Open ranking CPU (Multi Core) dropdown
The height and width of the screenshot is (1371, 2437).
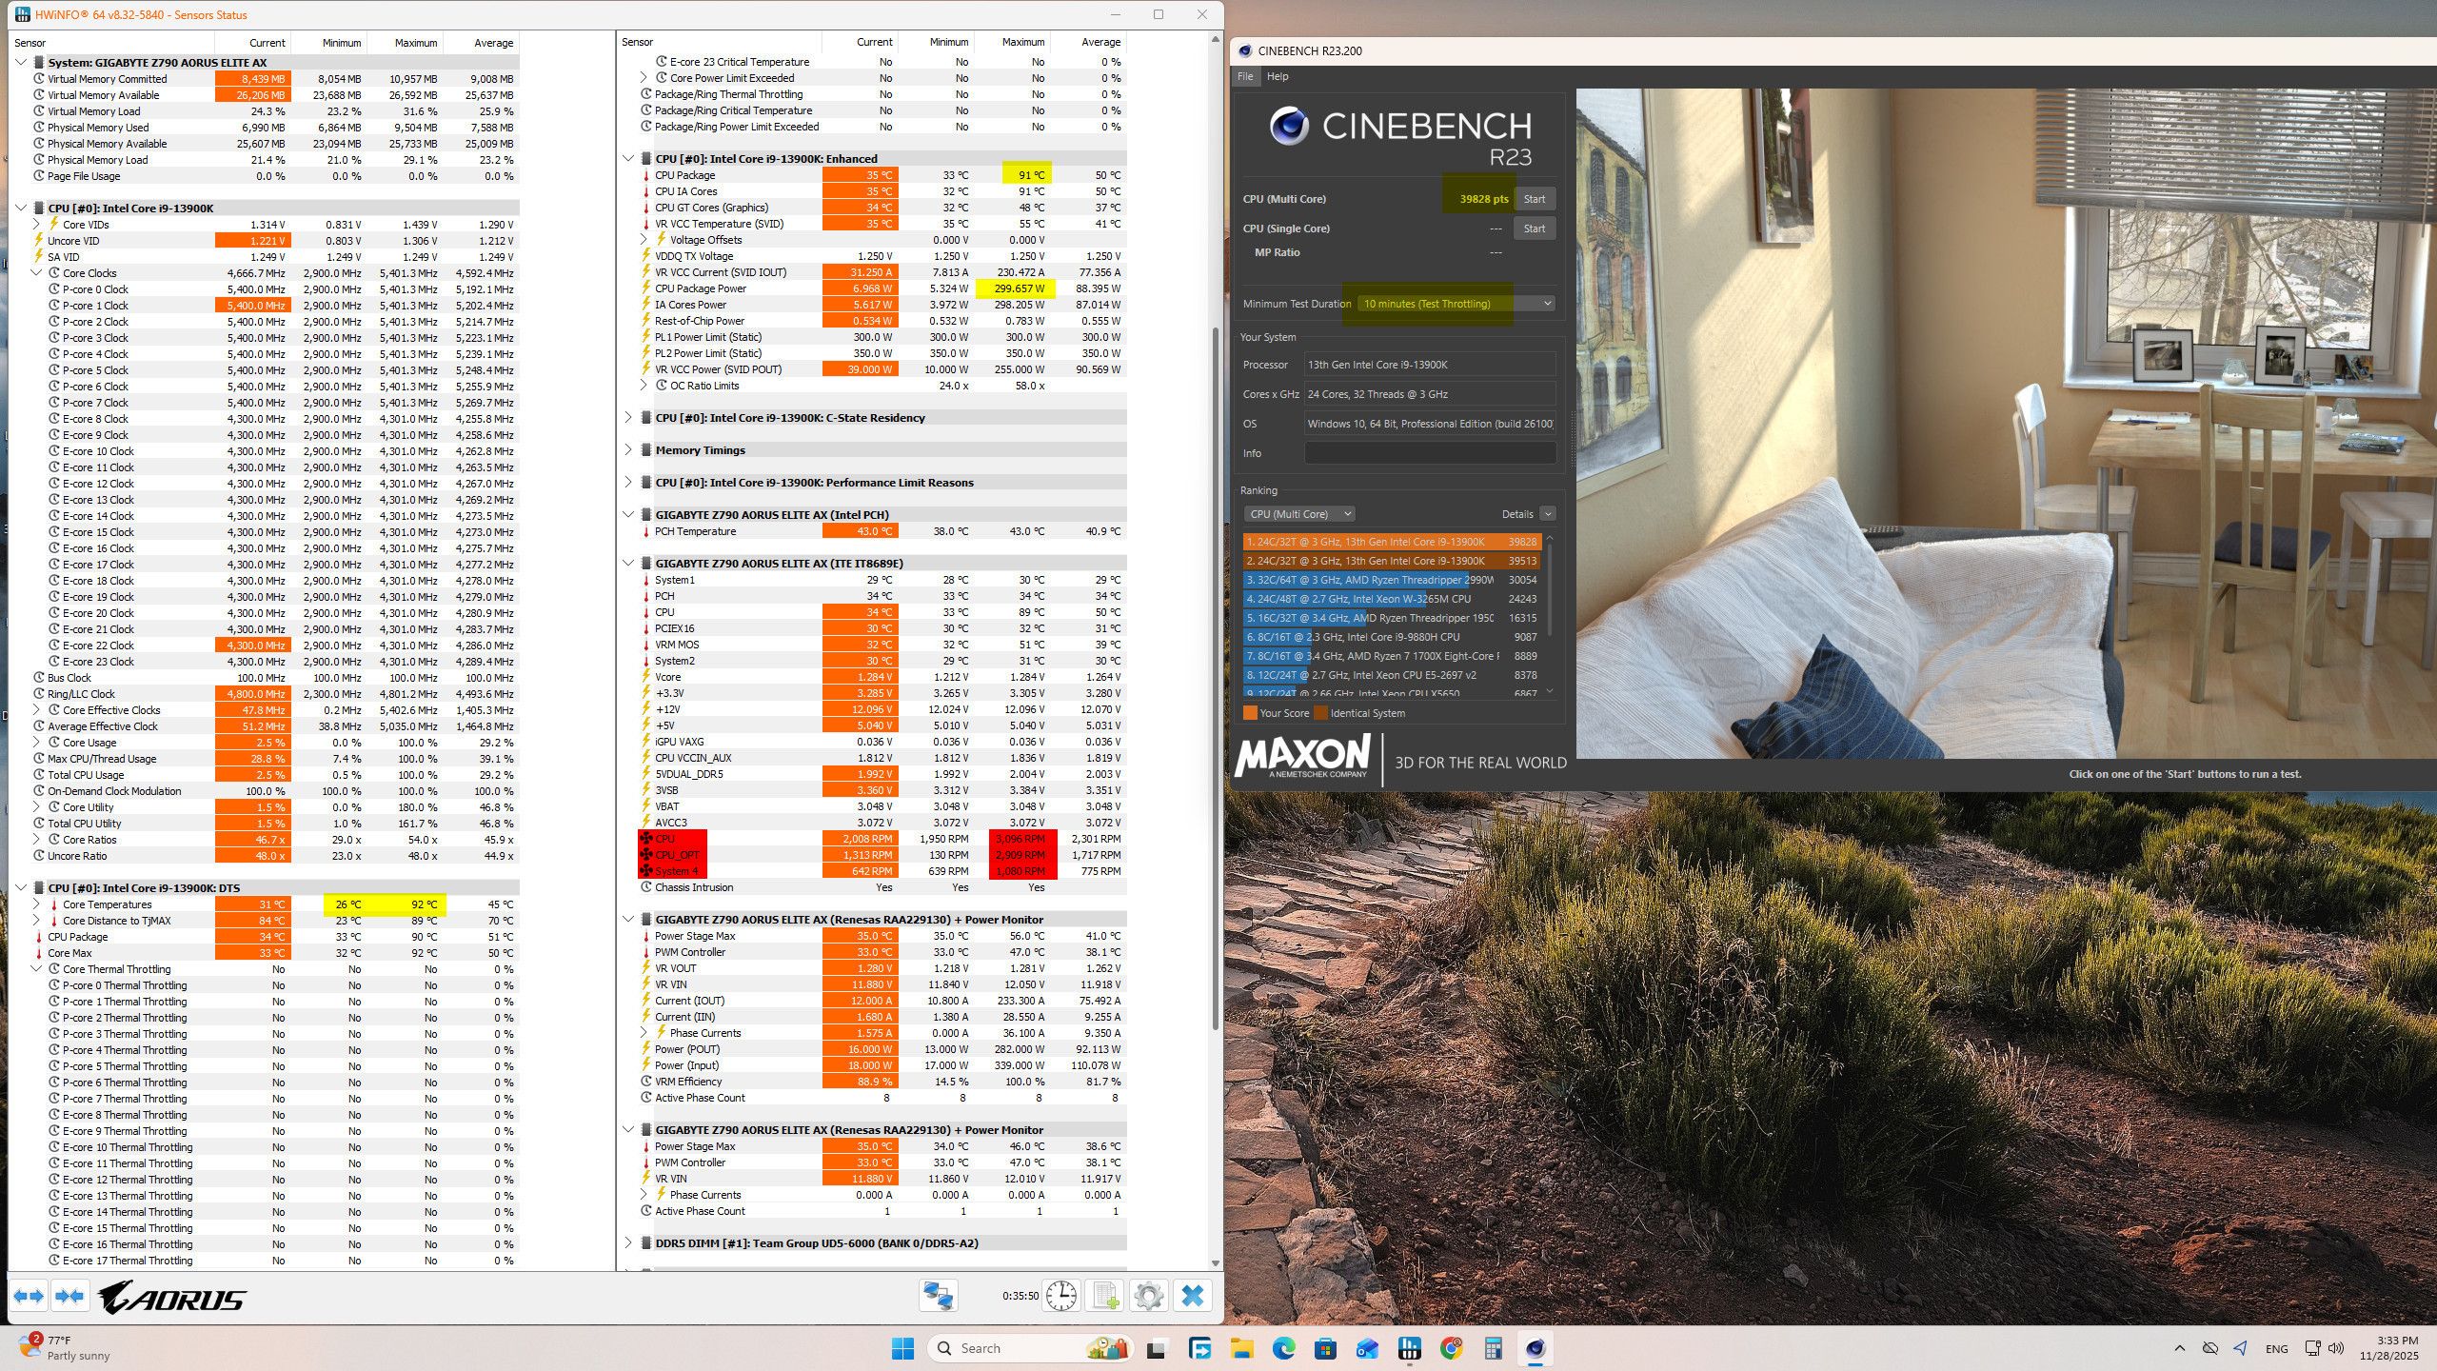click(x=1299, y=514)
